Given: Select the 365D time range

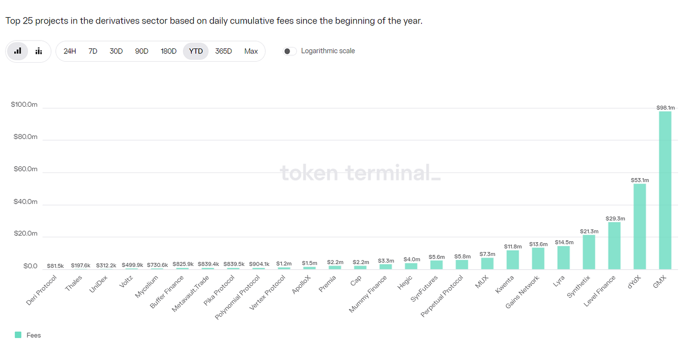Looking at the screenshot, I should [x=223, y=51].
